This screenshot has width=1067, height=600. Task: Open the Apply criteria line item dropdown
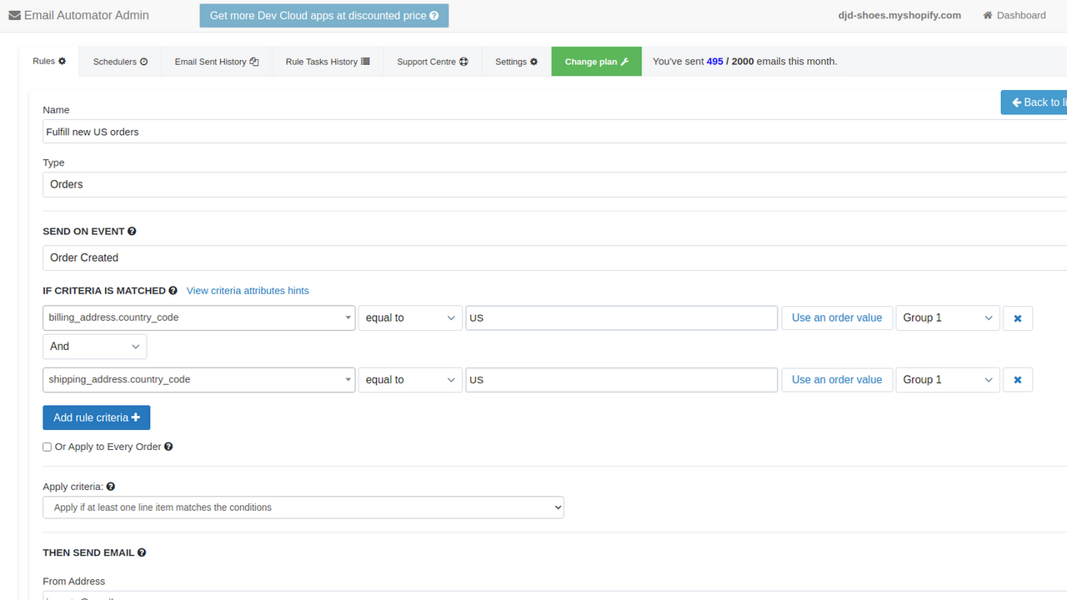click(x=303, y=507)
